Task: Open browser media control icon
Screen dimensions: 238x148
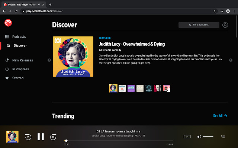Action: click(222, 11)
